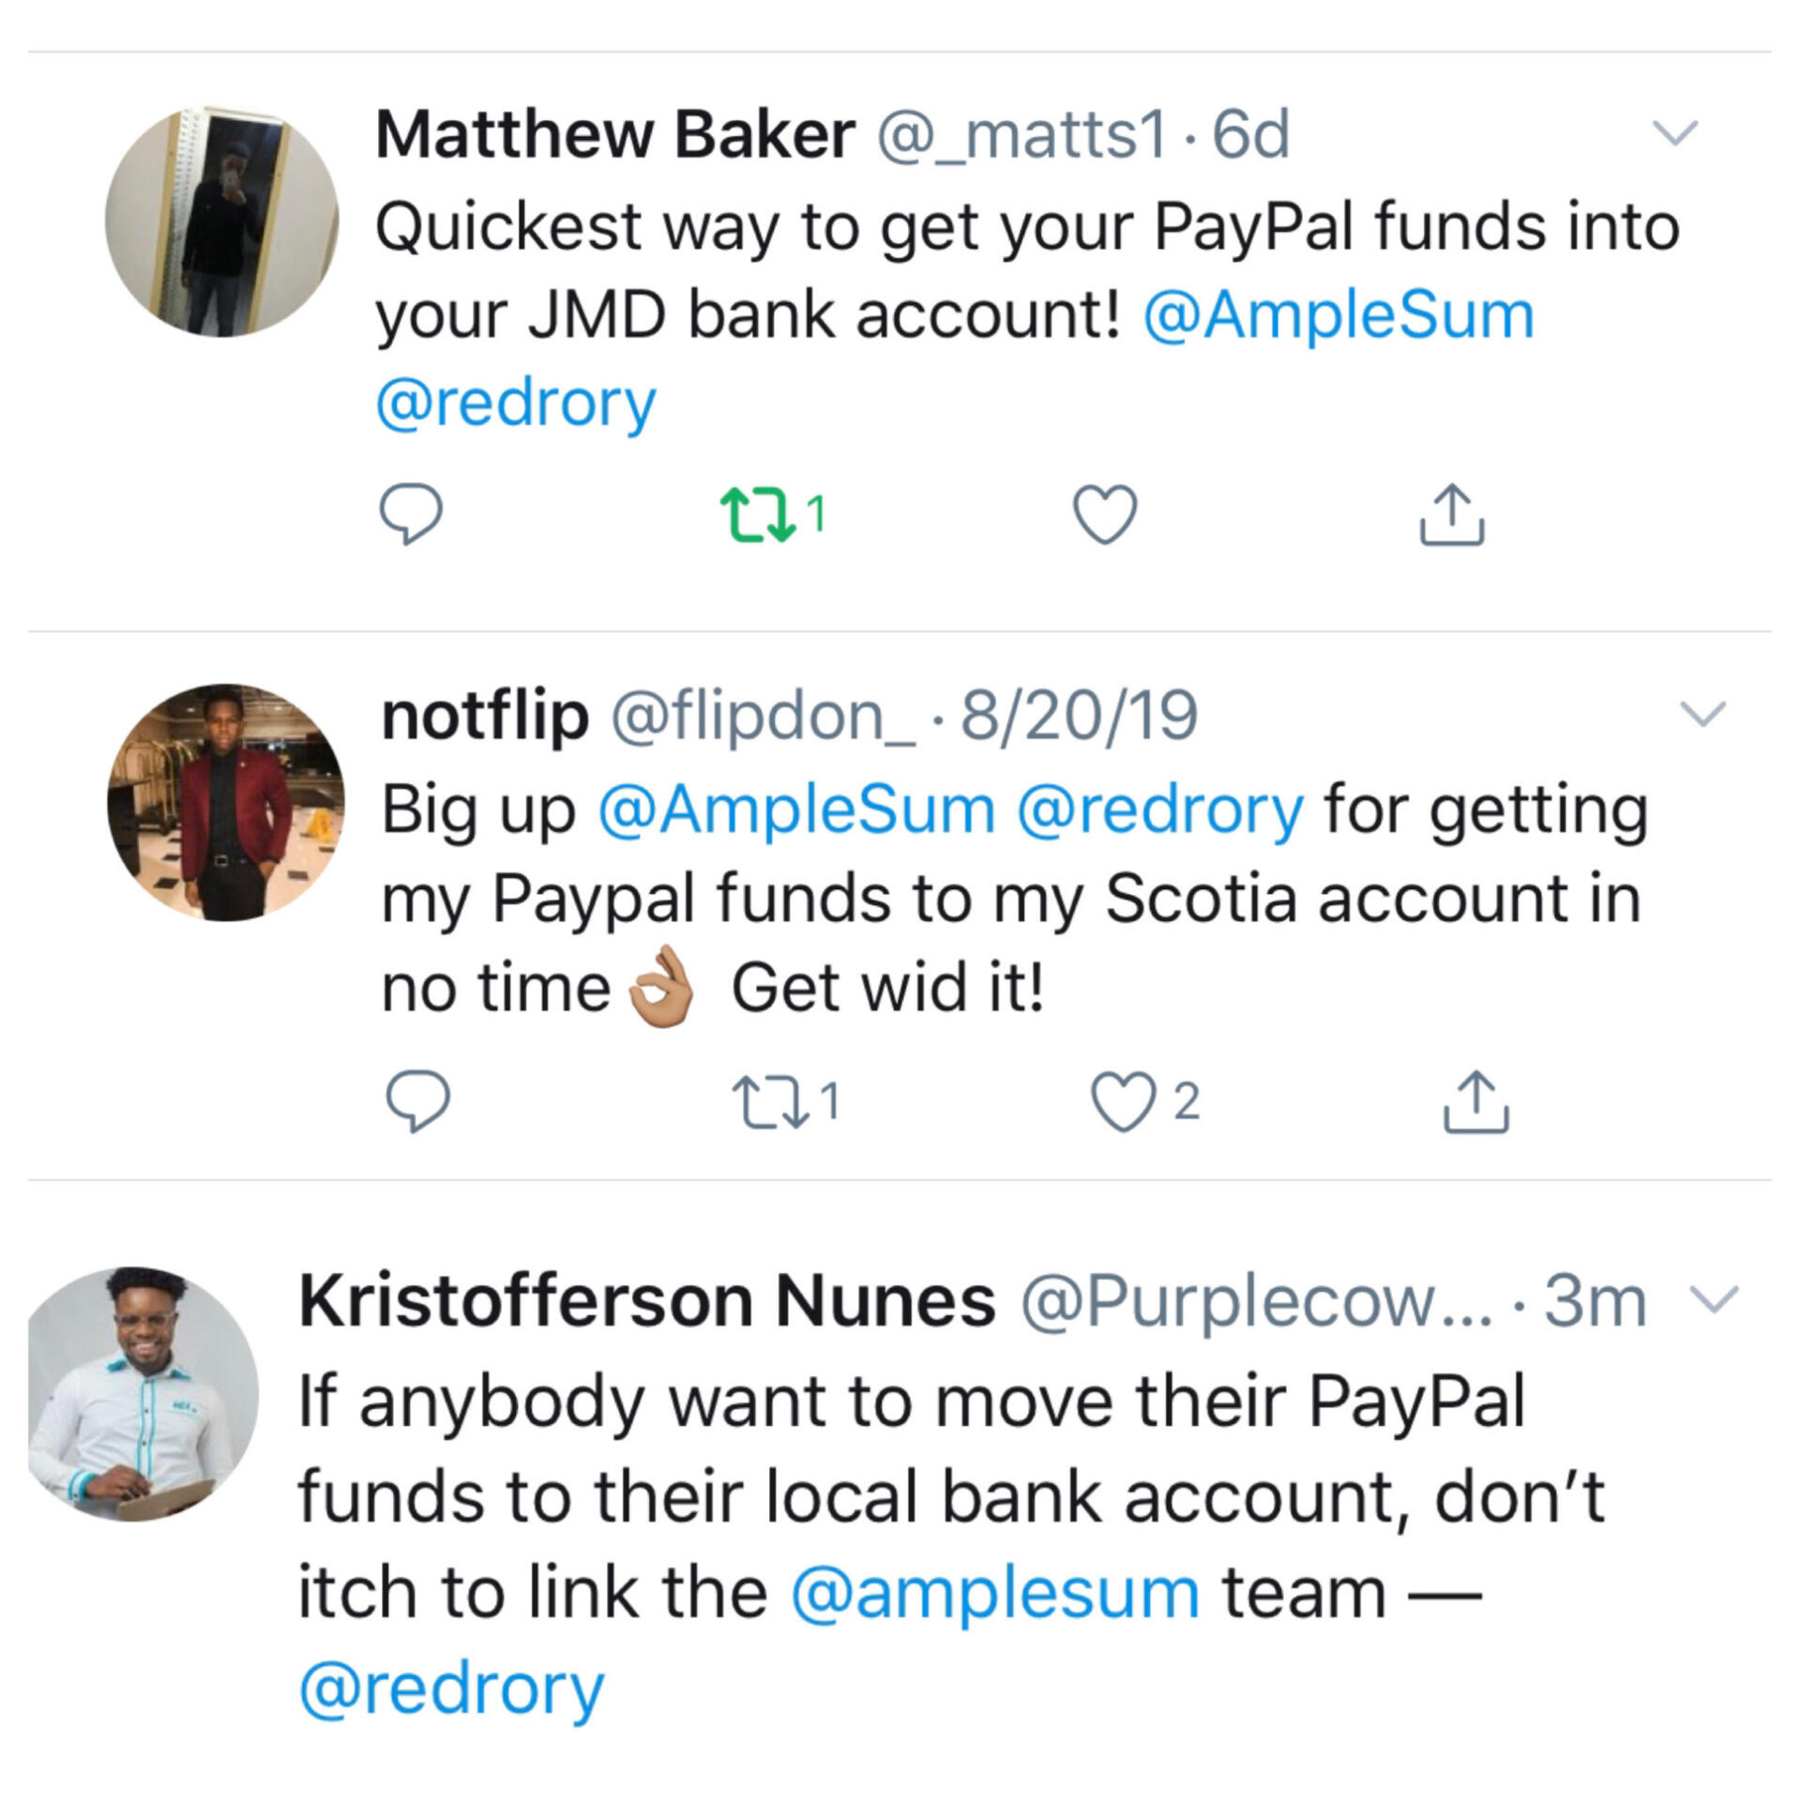Image resolution: width=1801 pixels, height=1801 pixels.
Task: Reply to notflip's tweet
Action: pos(418,1100)
